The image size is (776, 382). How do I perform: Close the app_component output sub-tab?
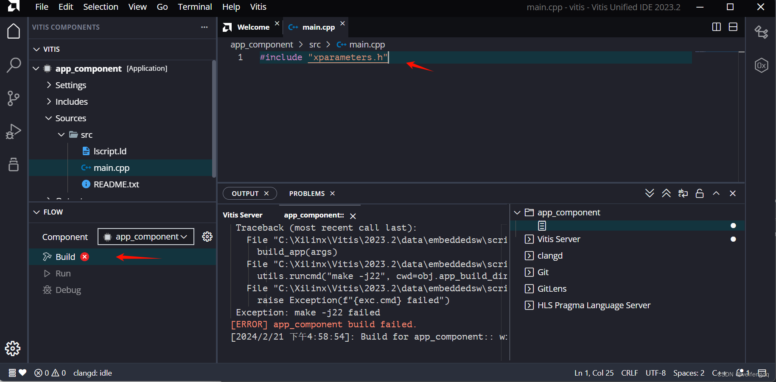(x=353, y=216)
